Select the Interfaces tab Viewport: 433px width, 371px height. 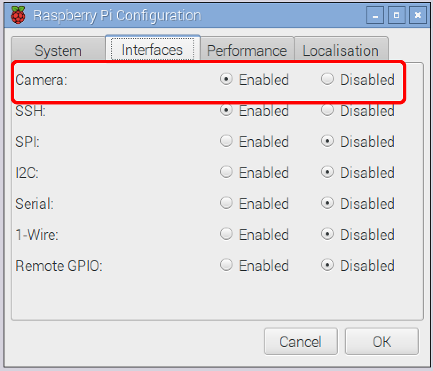[152, 50]
